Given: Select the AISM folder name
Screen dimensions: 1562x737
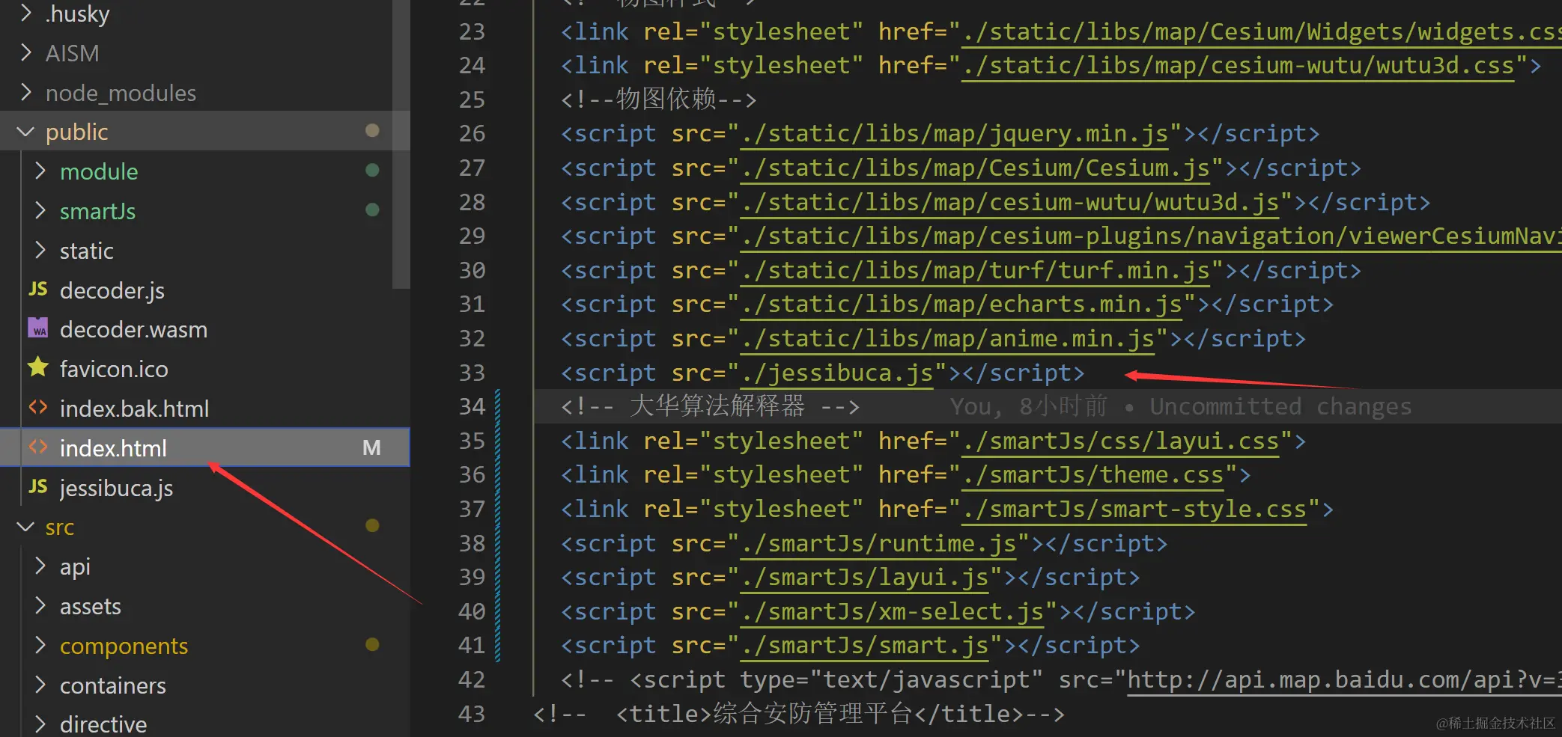Looking at the screenshot, I should [x=72, y=53].
